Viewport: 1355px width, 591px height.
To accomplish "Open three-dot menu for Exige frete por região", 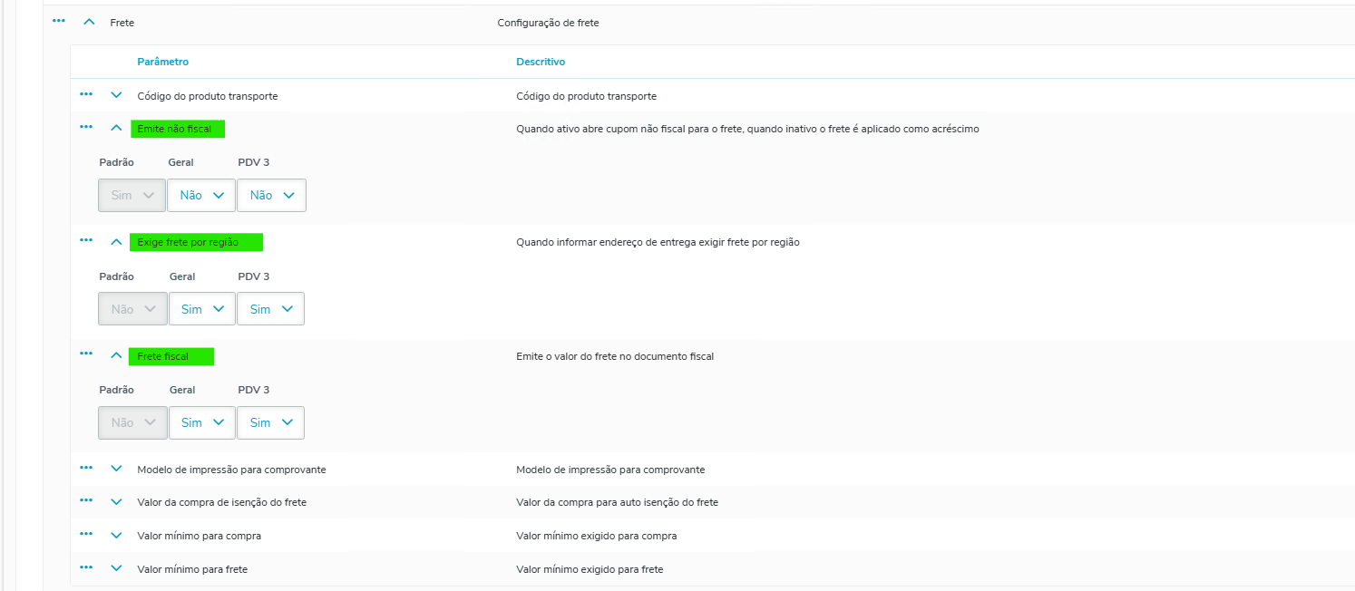I will (x=86, y=241).
